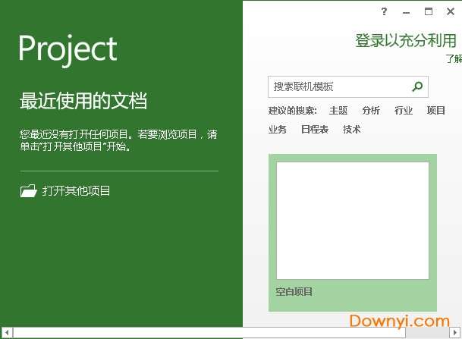Select suggested search 日程表
The width and height of the screenshot is (462, 339).
pyautogui.click(x=315, y=129)
